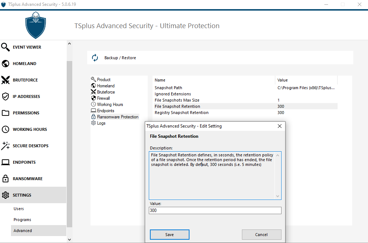The image size is (368, 243).
Task: Click the Value input field showing 300
Action: pos(215,210)
